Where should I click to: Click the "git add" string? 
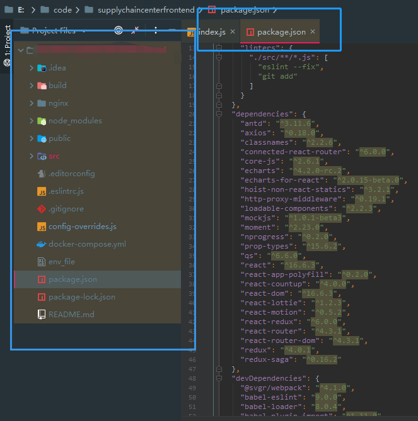pos(277,76)
